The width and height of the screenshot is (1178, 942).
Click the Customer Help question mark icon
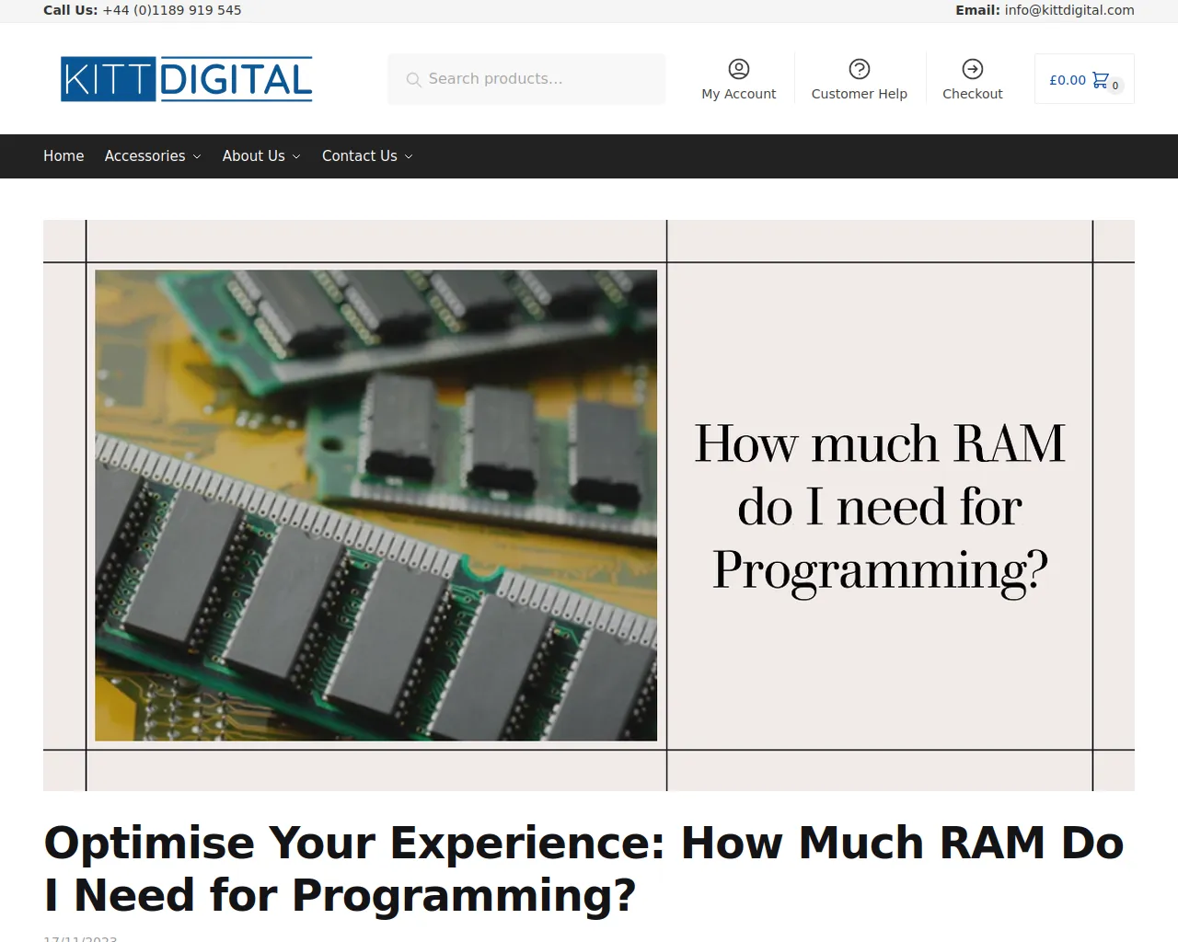859,69
